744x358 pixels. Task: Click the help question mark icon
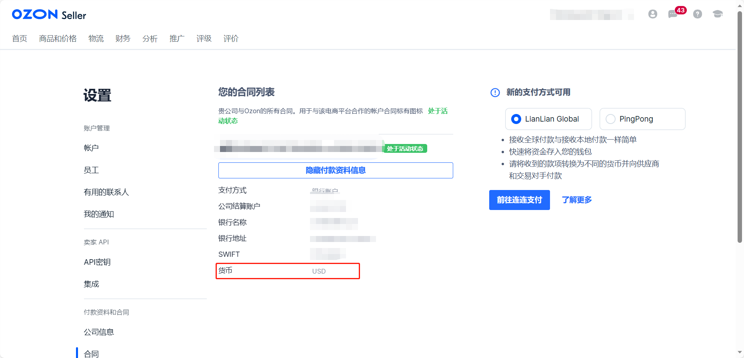(697, 14)
